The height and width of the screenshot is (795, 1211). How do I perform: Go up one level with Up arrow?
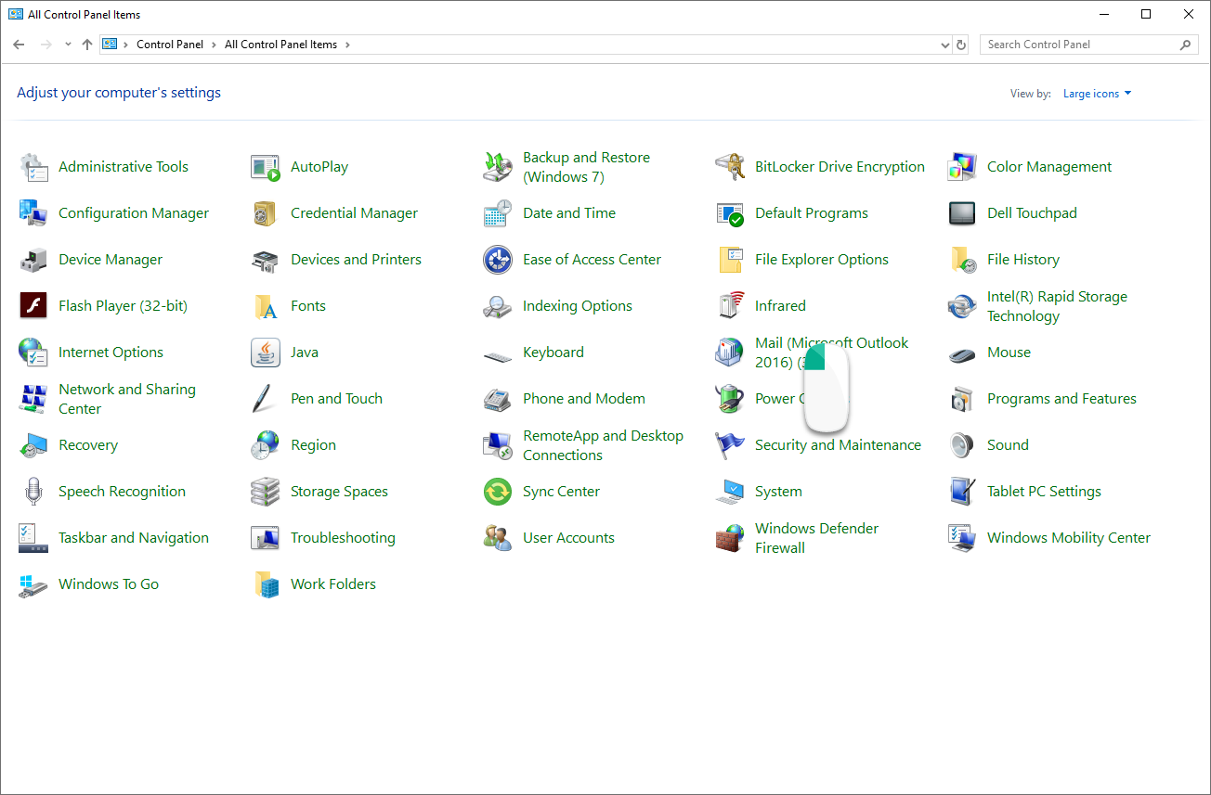tap(87, 45)
